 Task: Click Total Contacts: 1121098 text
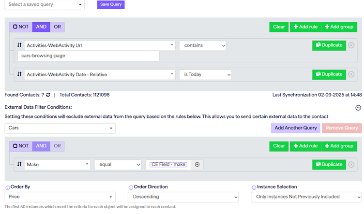85,95
